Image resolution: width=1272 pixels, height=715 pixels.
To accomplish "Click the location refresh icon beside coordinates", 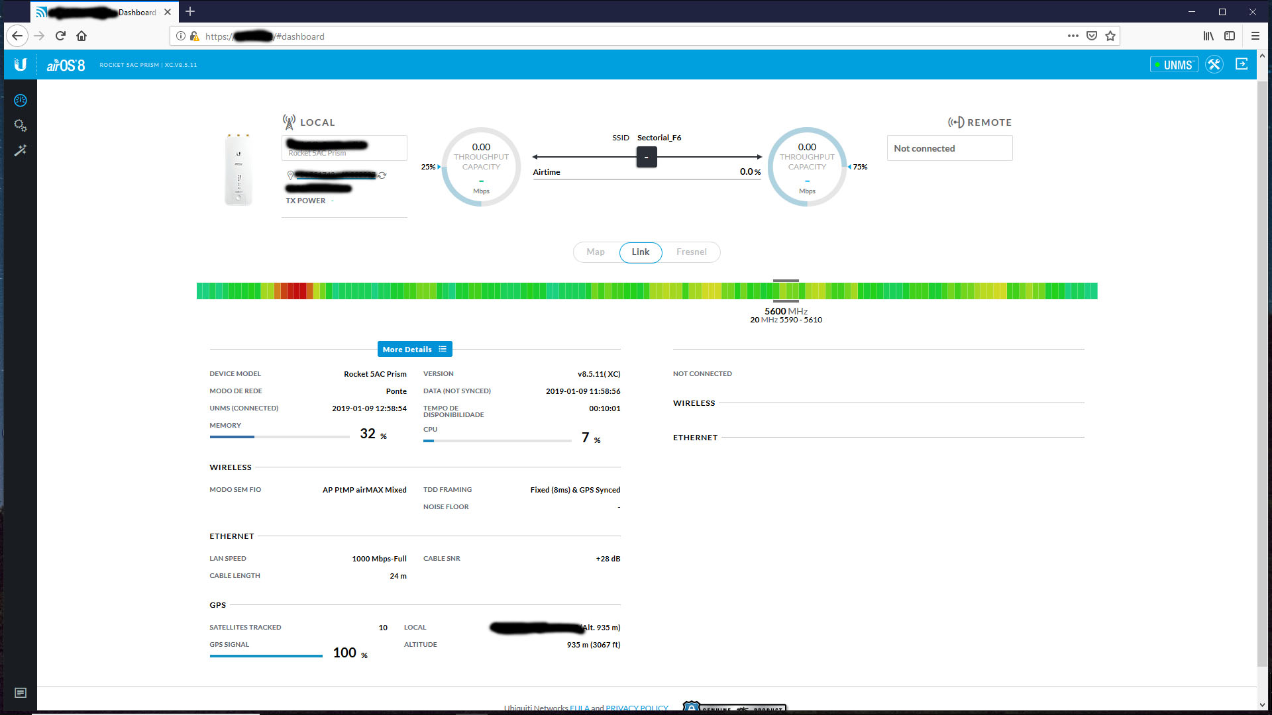I will tap(382, 175).
